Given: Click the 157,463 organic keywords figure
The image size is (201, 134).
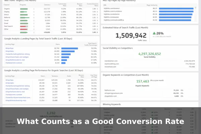Looking at the screenshot, I should (x=143, y=81).
